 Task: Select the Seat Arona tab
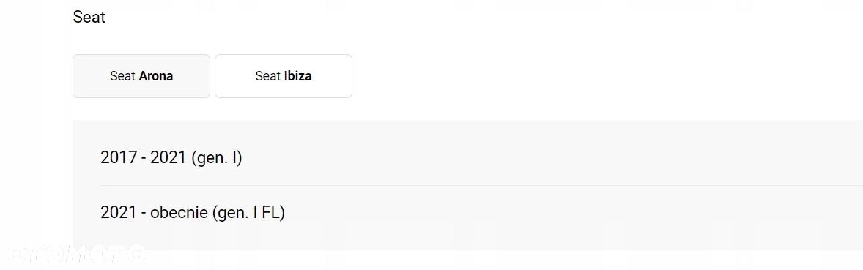(141, 76)
